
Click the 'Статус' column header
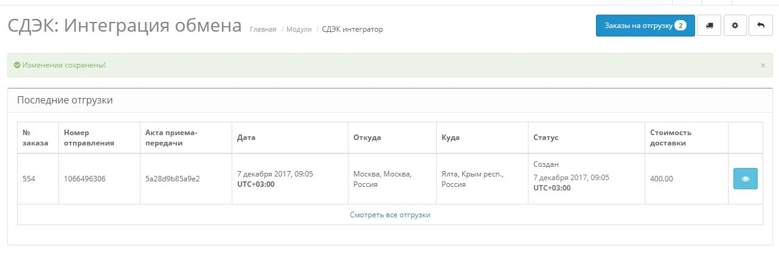click(x=587, y=138)
